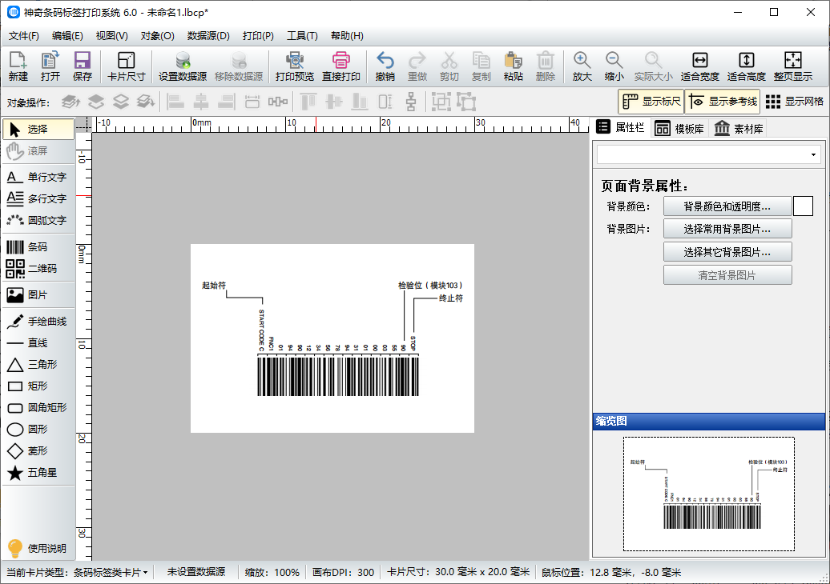Select the 条码 barcode tool
830x584 pixels.
[38, 247]
